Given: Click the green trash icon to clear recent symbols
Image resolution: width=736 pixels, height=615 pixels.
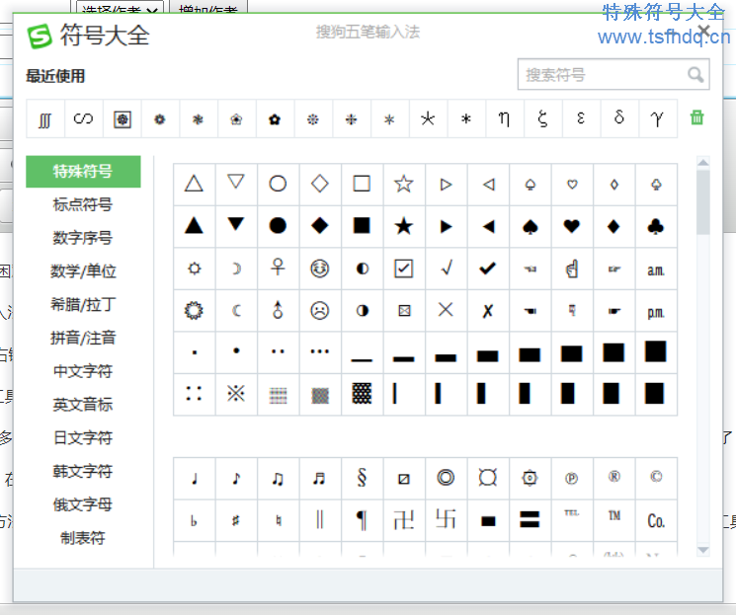Looking at the screenshot, I should pyautogui.click(x=697, y=118).
